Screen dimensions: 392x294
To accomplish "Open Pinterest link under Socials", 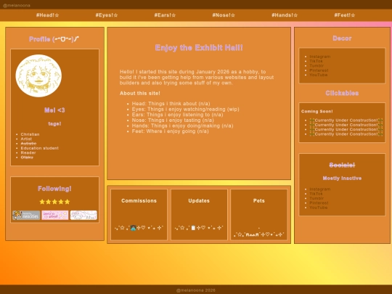I will coord(319,203).
